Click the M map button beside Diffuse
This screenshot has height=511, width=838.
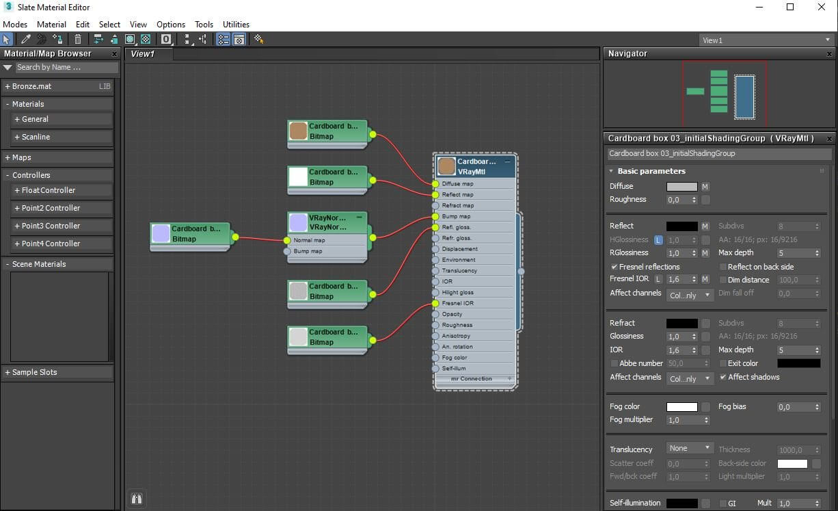705,187
